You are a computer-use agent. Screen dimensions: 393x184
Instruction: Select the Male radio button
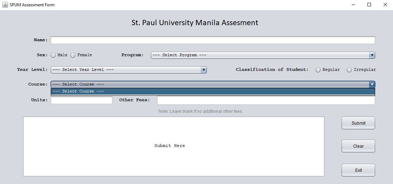(x=53, y=55)
